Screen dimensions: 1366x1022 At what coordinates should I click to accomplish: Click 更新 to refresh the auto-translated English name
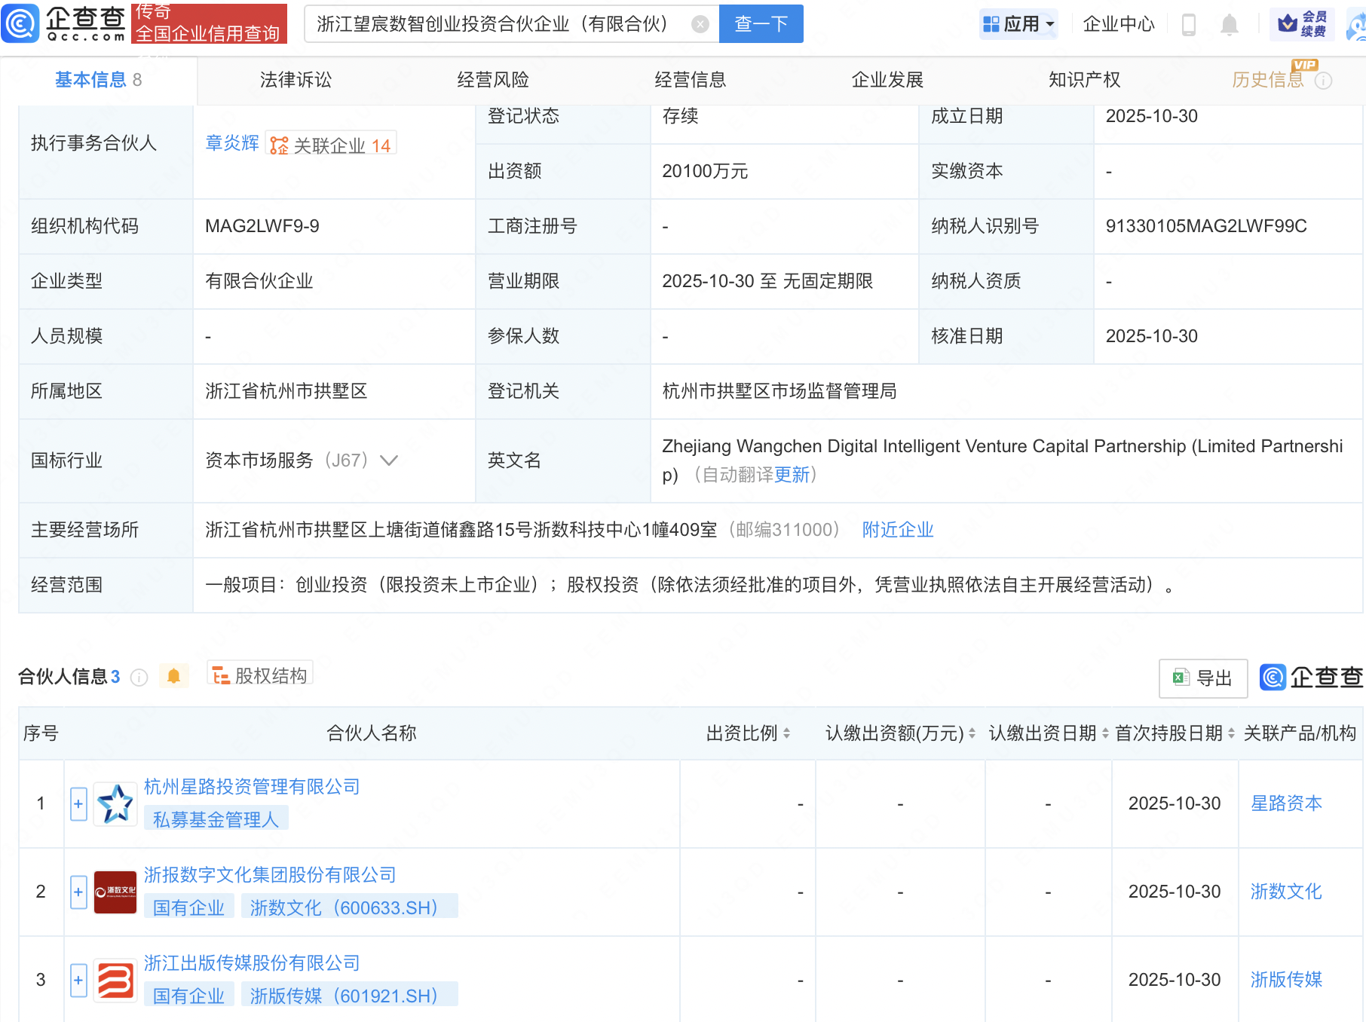pos(792,476)
